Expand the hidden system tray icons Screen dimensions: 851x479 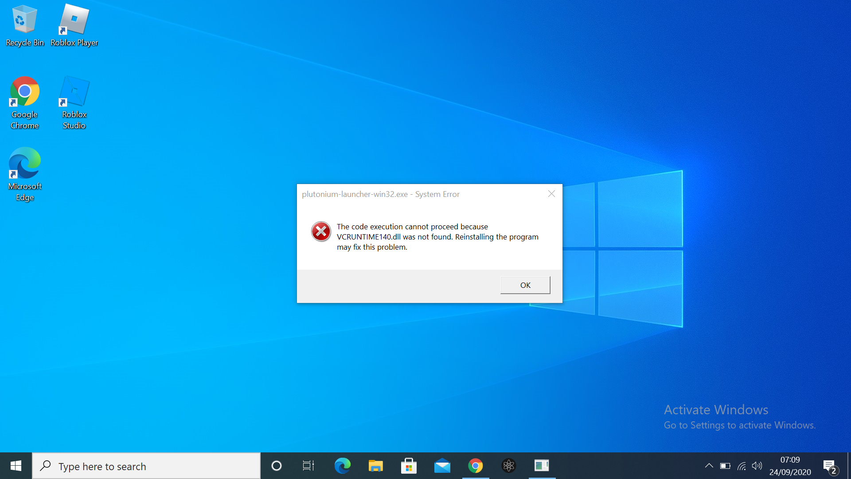tap(709, 466)
